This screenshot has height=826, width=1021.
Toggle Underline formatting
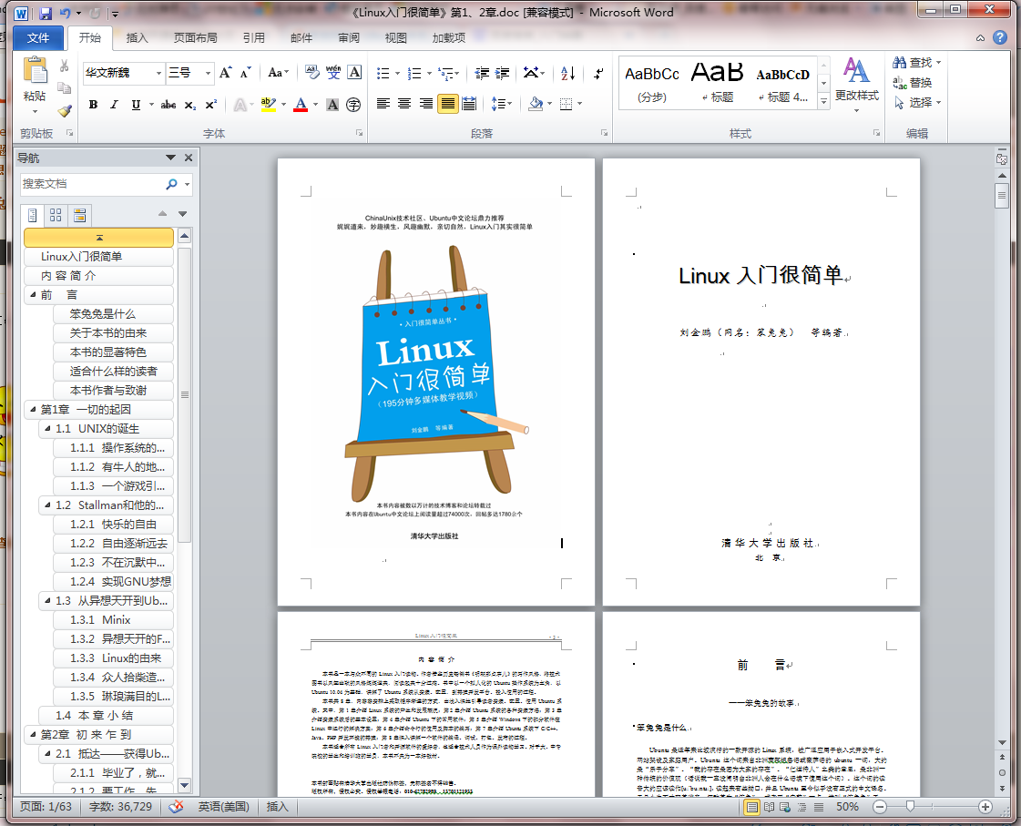(136, 105)
